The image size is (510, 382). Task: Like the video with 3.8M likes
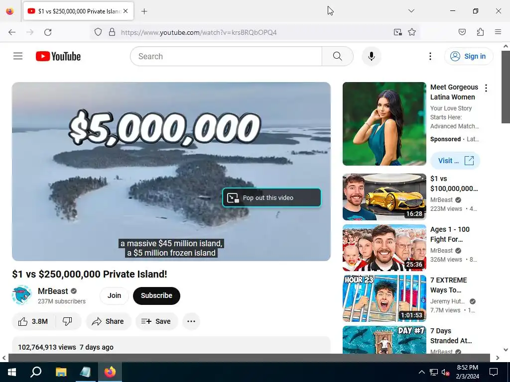(x=33, y=321)
